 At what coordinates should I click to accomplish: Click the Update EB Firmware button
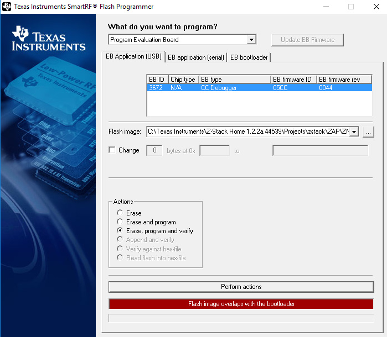click(x=307, y=40)
